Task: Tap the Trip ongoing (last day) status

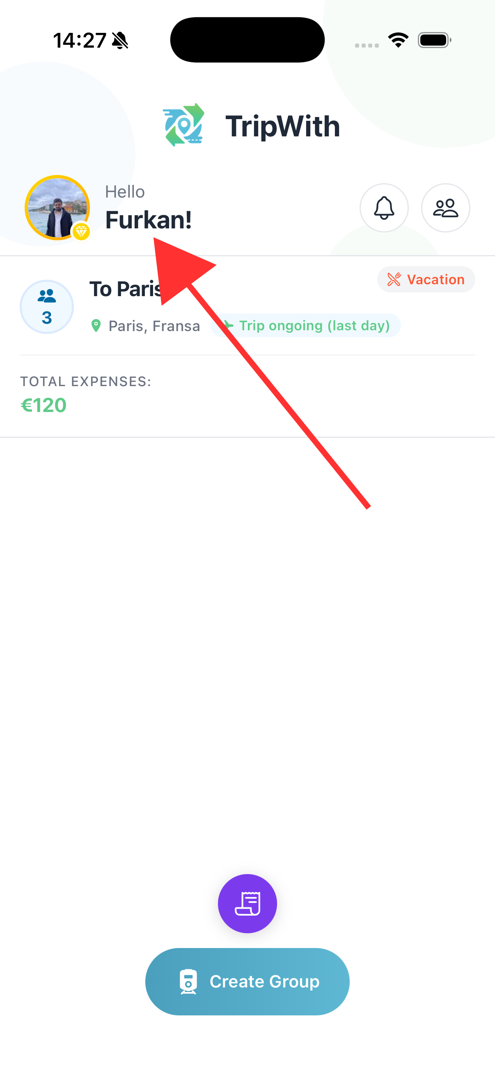Action: [314, 325]
